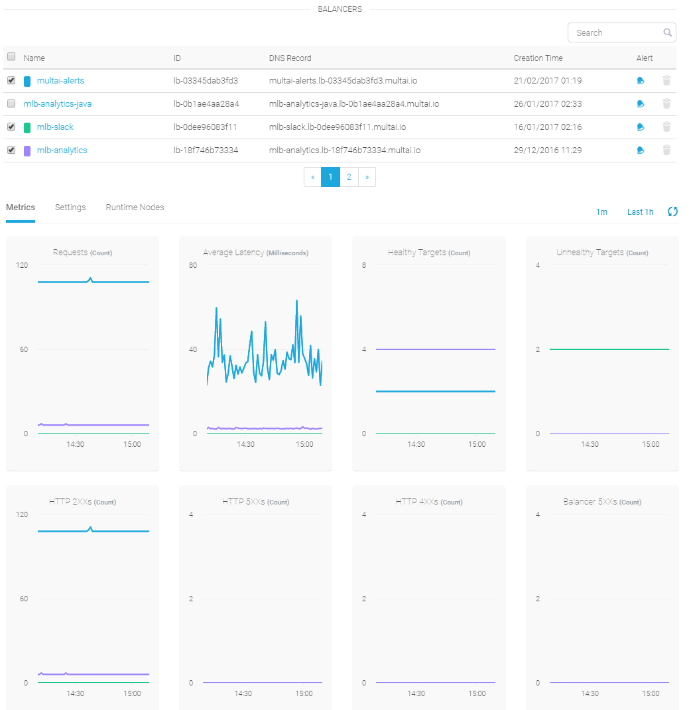Open the 1m interval selector
The height and width of the screenshot is (710, 691).
601,212
